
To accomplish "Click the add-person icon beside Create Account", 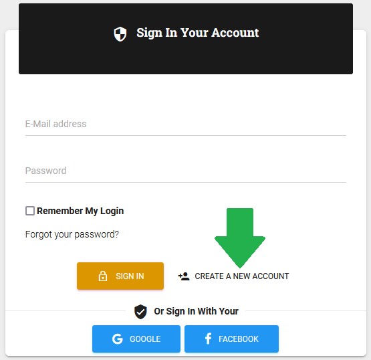I will 184,276.
